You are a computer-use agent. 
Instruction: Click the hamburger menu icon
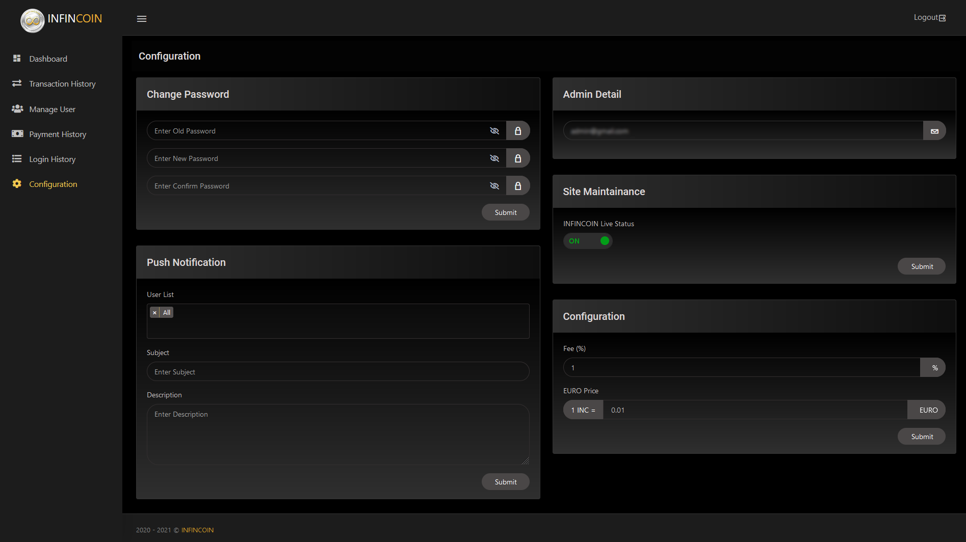pos(142,19)
